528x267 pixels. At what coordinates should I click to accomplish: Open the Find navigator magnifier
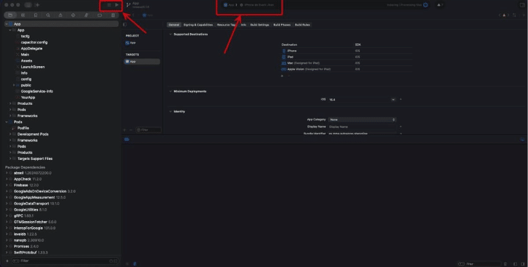(x=48, y=15)
